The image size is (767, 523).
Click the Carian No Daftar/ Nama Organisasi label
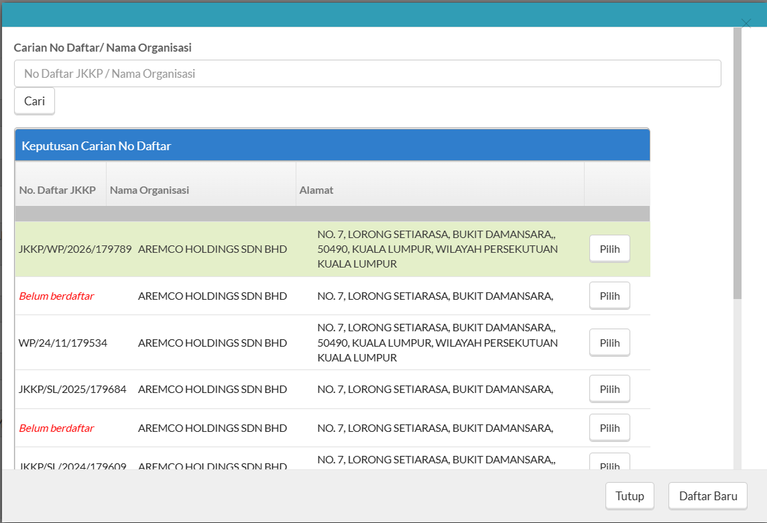tap(102, 48)
